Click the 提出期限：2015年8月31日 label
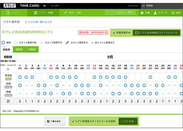183x131 pixels. 93,33
